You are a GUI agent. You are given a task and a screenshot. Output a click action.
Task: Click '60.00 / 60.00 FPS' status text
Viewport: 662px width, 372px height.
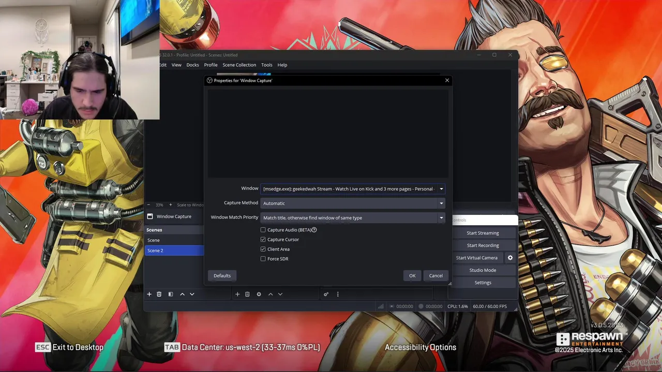point(490,306)
